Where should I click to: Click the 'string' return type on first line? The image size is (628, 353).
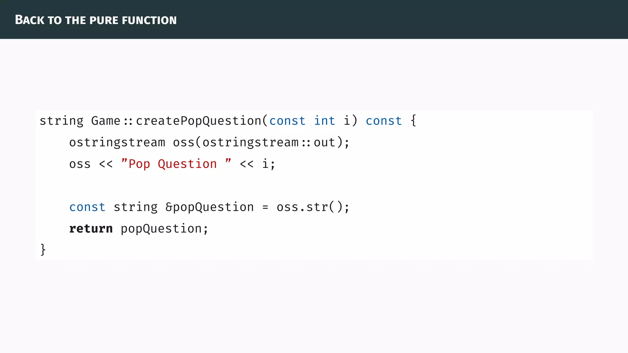tap(61, 121)
